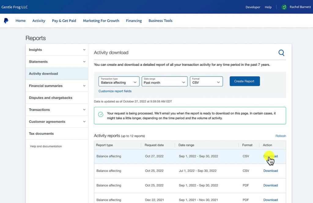Switch to the Activity tab

click(x=39, y=21)
